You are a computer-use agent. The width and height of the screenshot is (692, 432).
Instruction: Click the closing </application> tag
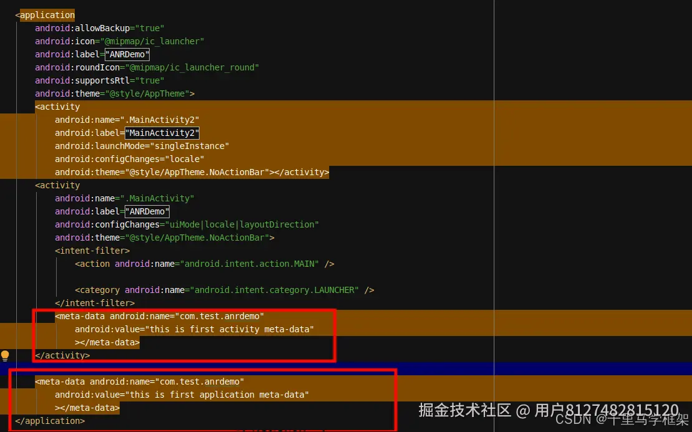click(x=50, y=421)
